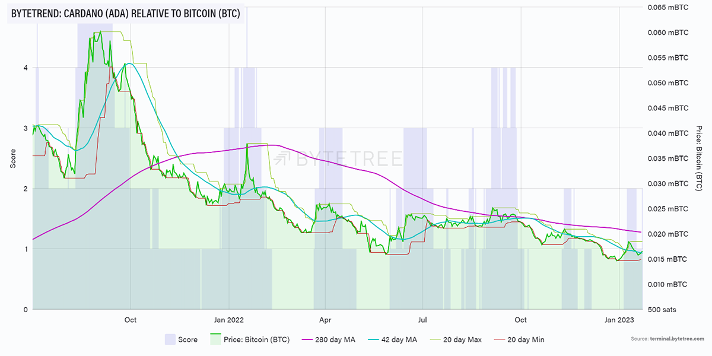Toggle the Price: Bitcoin (BTC) legend entry
Viewport: 712px width, 356px height.
tap(249, 340)
